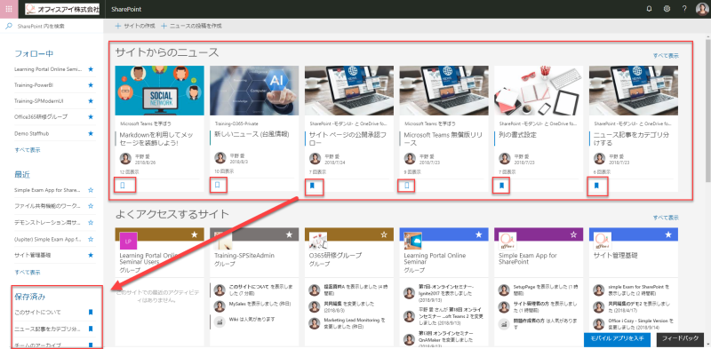This screenshot has height=349, width=711.
Task: Click the オフィスアイ株式会社 logo
Action: tap(62, 9)
